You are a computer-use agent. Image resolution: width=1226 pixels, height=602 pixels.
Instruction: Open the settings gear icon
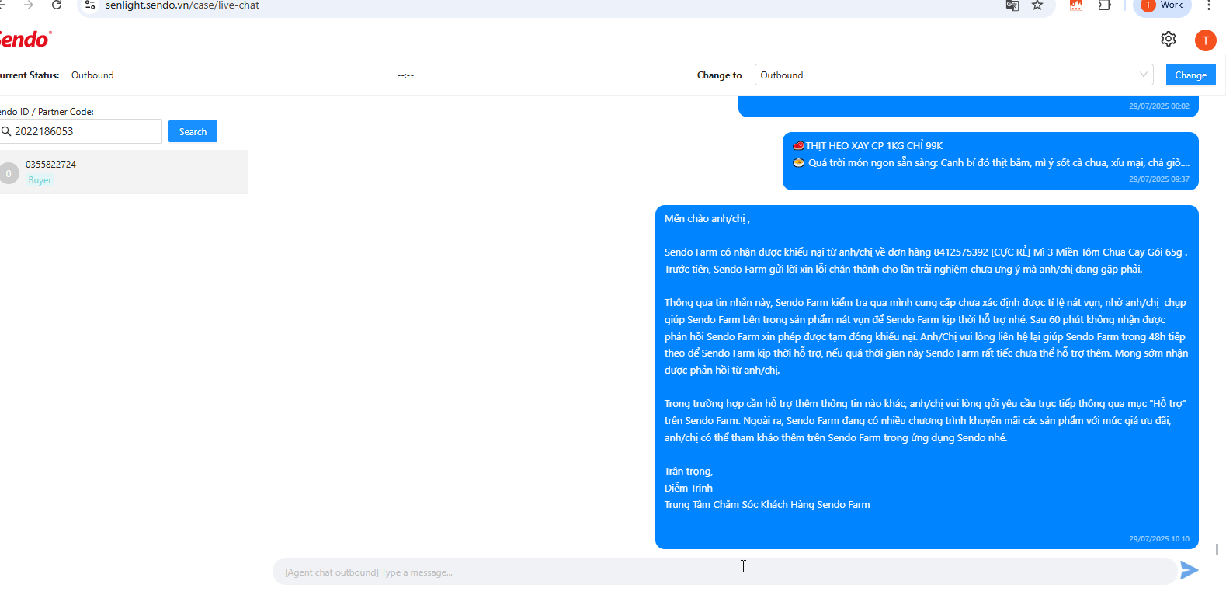(1168, 39)
